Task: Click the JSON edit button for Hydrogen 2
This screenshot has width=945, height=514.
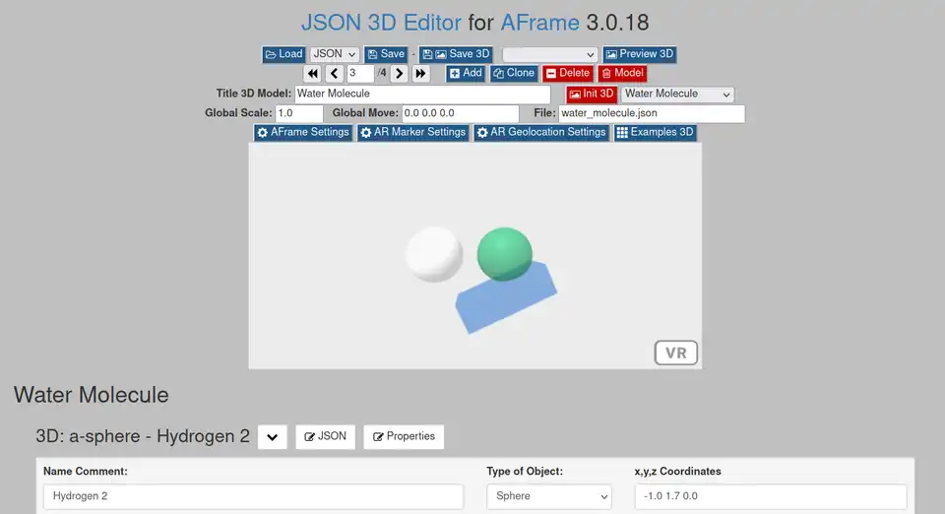Action: click(326, 437)
